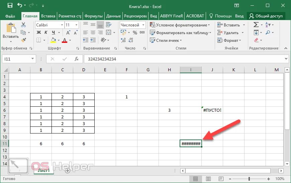Select the Лист1 sheet tab
The image size is (291, 183).
click(43, 170)
